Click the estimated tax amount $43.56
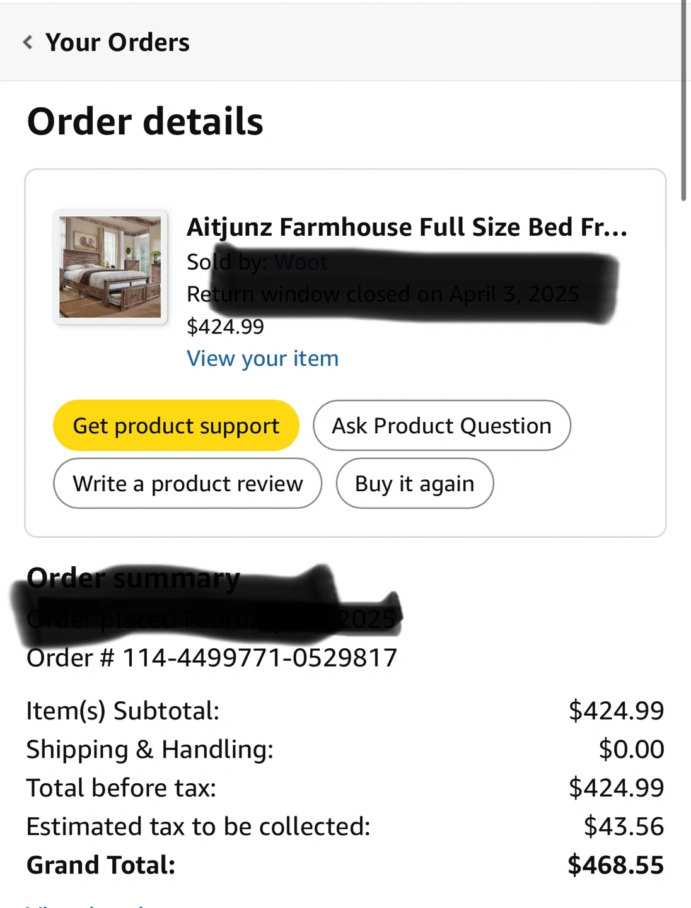The height and width of the screenshot is (908, 691). [624, 826]
